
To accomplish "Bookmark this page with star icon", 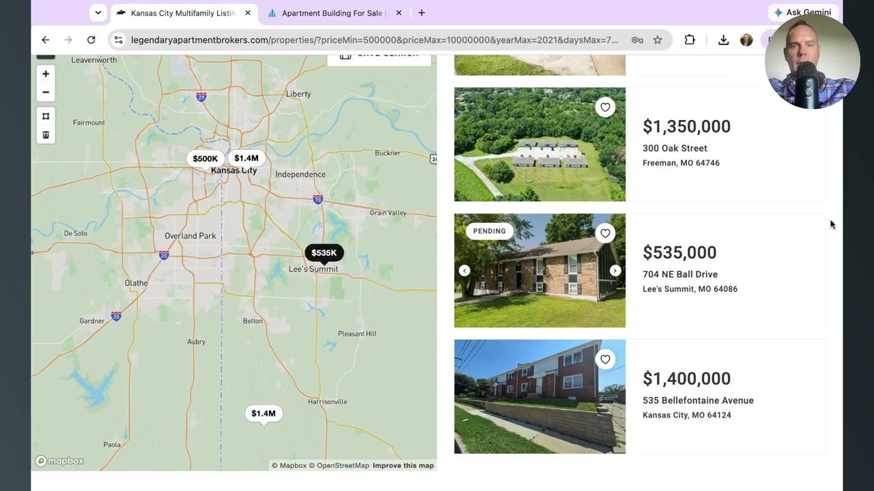I will (658, 40).
